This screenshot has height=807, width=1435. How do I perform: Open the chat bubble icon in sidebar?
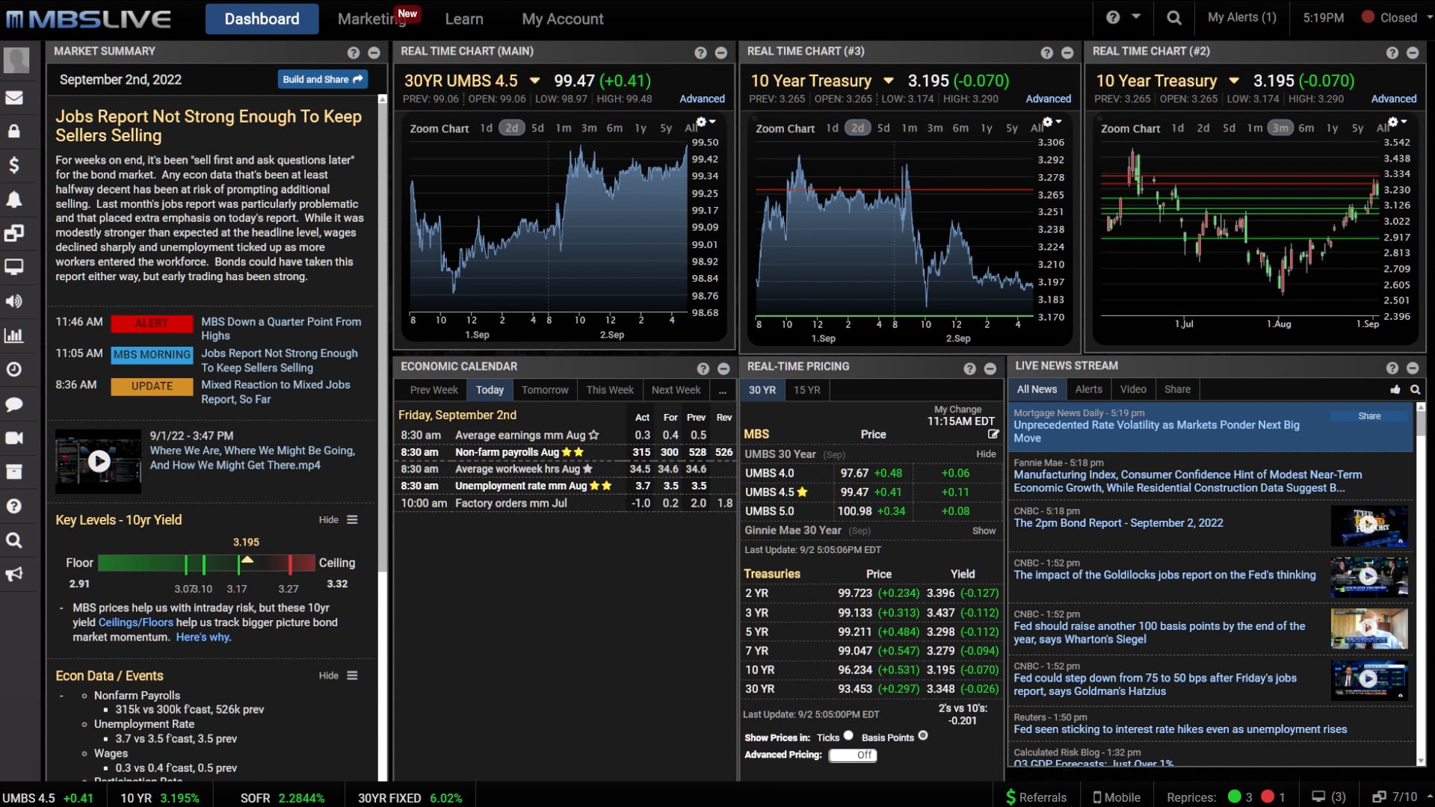[x=14, y=404]
